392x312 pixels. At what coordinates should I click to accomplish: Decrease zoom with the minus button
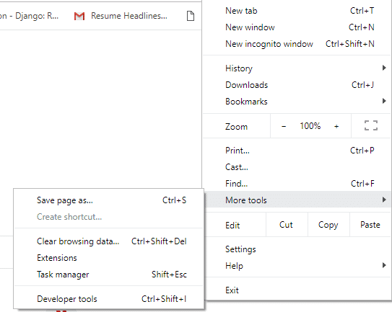(284, 126)
